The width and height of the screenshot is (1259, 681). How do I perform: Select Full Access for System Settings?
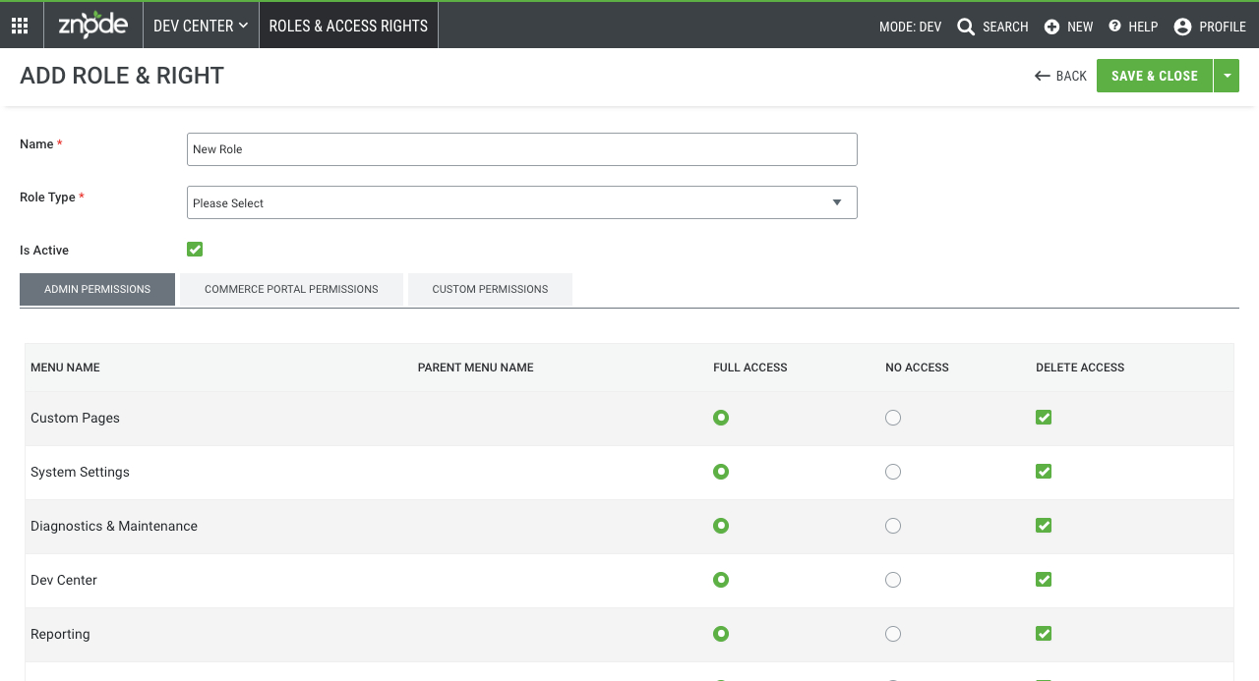(721, 472)
